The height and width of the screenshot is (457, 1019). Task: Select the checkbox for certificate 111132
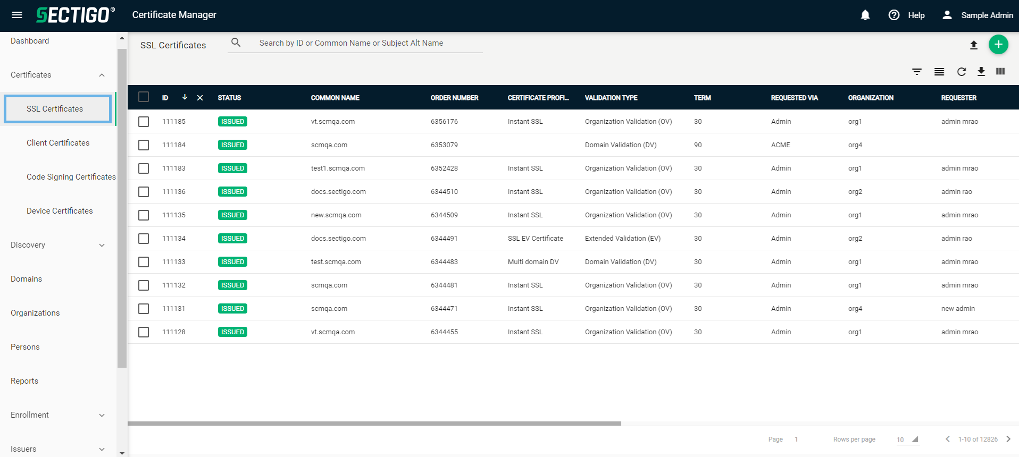pos(144,285)
